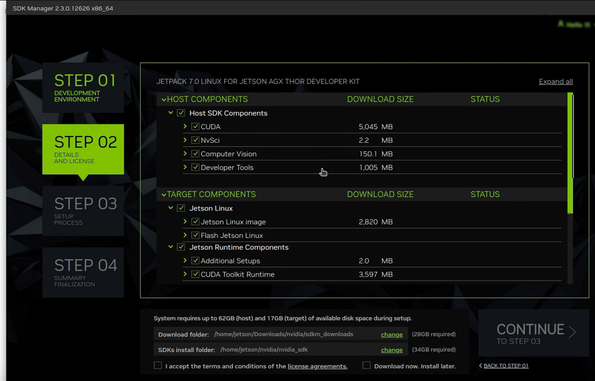Viewport: 595px width, 381px height.
Task: Change the Download folder path
Action: click(x=392, y=334)
